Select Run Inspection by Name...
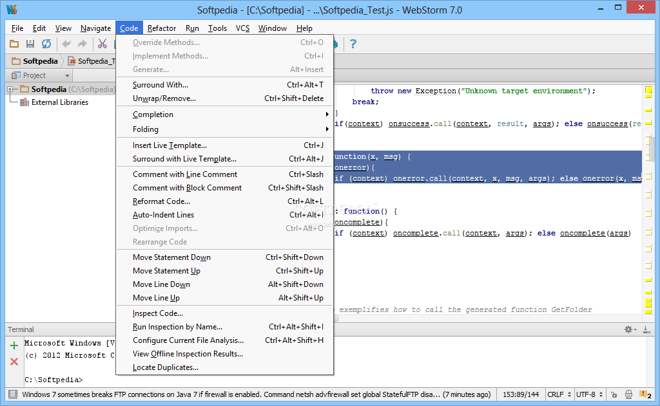Viewport: 660px width, 406px height. click(x=225, y=327)
